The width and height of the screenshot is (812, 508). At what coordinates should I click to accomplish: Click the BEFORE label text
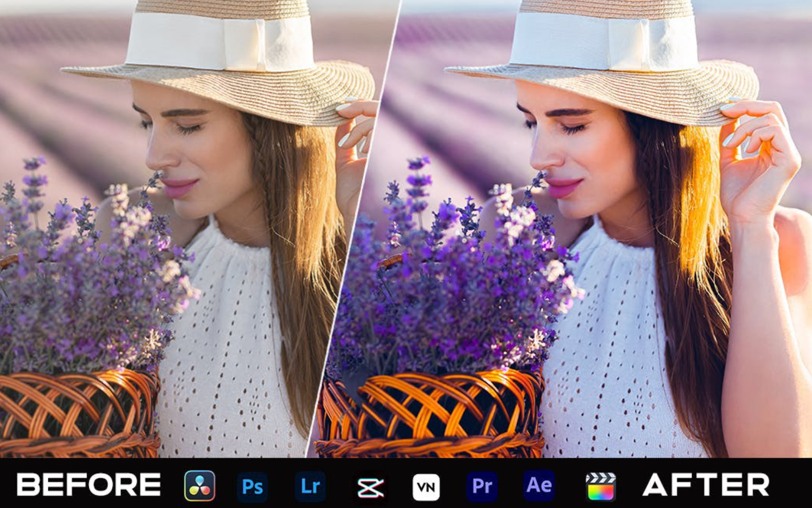(89, 485)
